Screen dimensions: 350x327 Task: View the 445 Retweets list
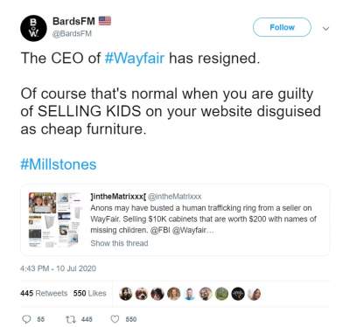pos(44,293)
